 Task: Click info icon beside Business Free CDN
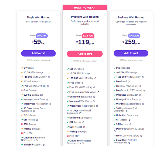click(x=141, y=136)
